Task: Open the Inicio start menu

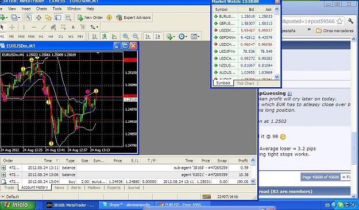Action: click(17, 205)
